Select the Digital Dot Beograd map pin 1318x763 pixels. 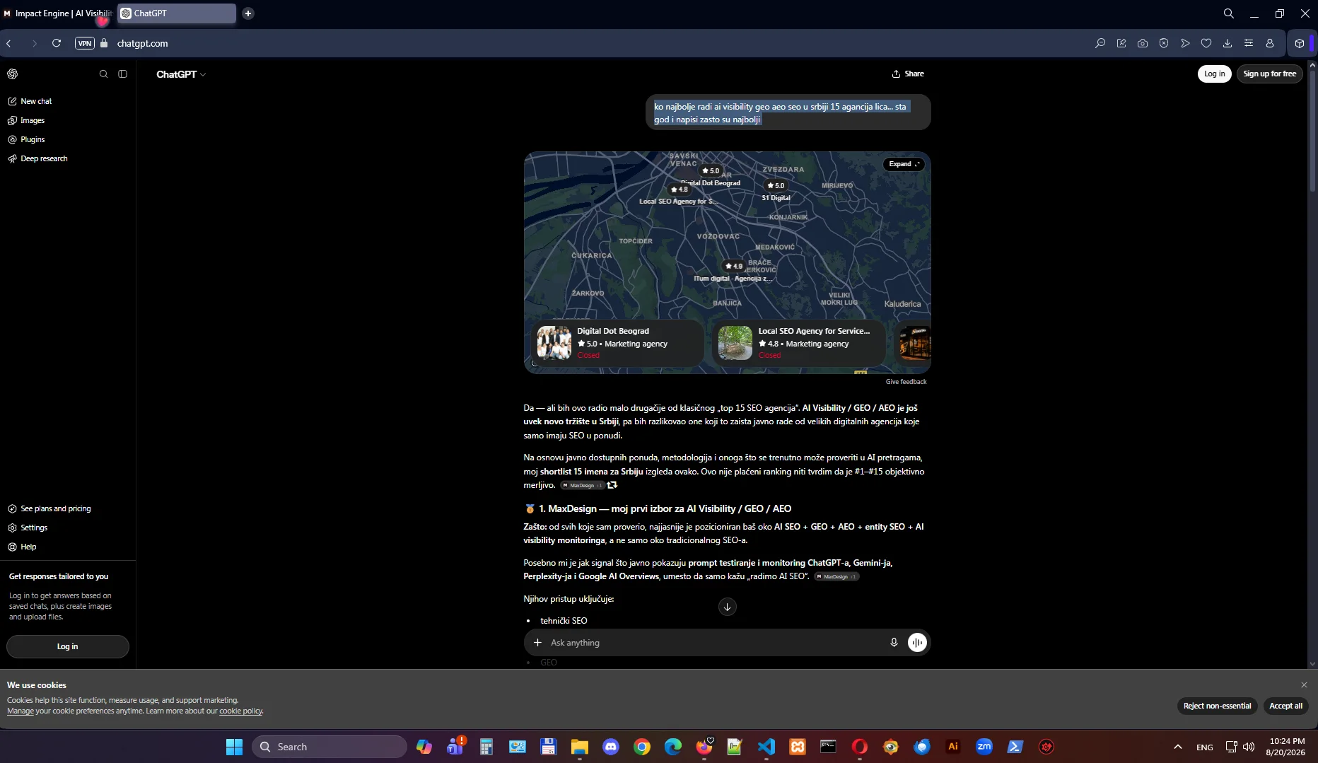pyautogui.click(x=710, y=171)
